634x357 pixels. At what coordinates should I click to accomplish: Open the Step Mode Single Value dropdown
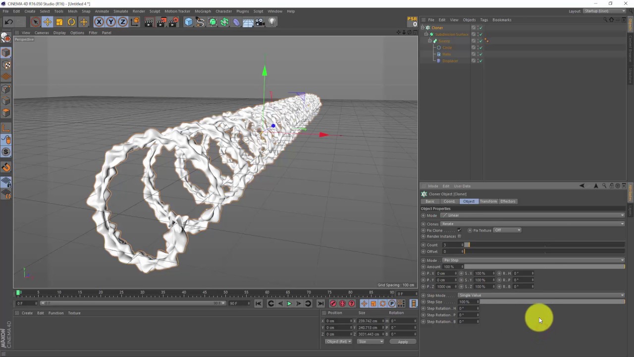pyautogui.click(x=541, y=296)
